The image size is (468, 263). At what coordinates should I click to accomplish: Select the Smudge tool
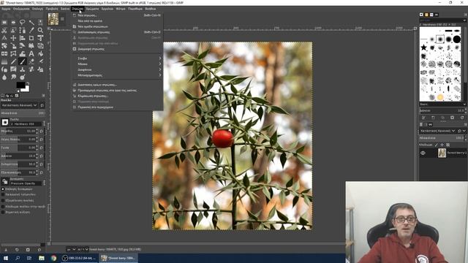pos(13,77)
